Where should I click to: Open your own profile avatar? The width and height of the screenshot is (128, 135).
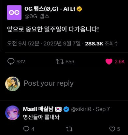click(12, 84)
